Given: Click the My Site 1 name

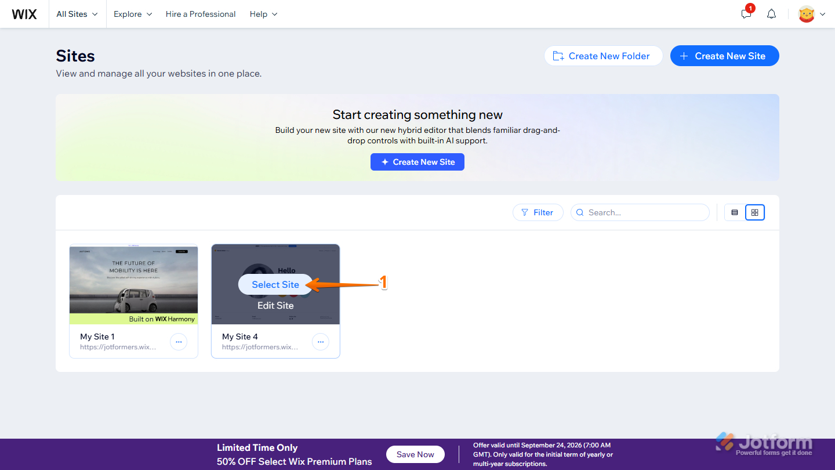Looking at the screenshot, I should coord(97,337).
